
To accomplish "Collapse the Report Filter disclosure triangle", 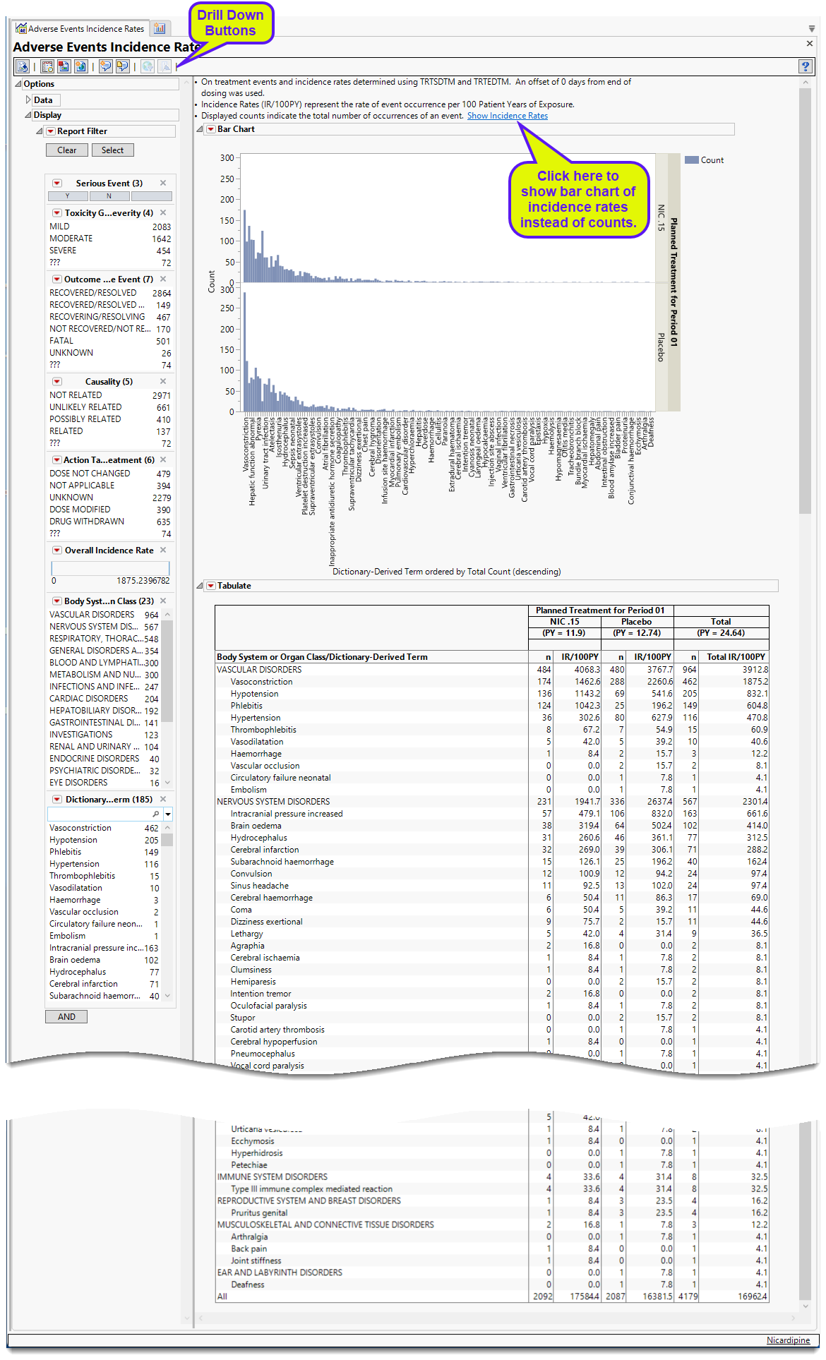I will pyautogui.click(x=40, y=131).
